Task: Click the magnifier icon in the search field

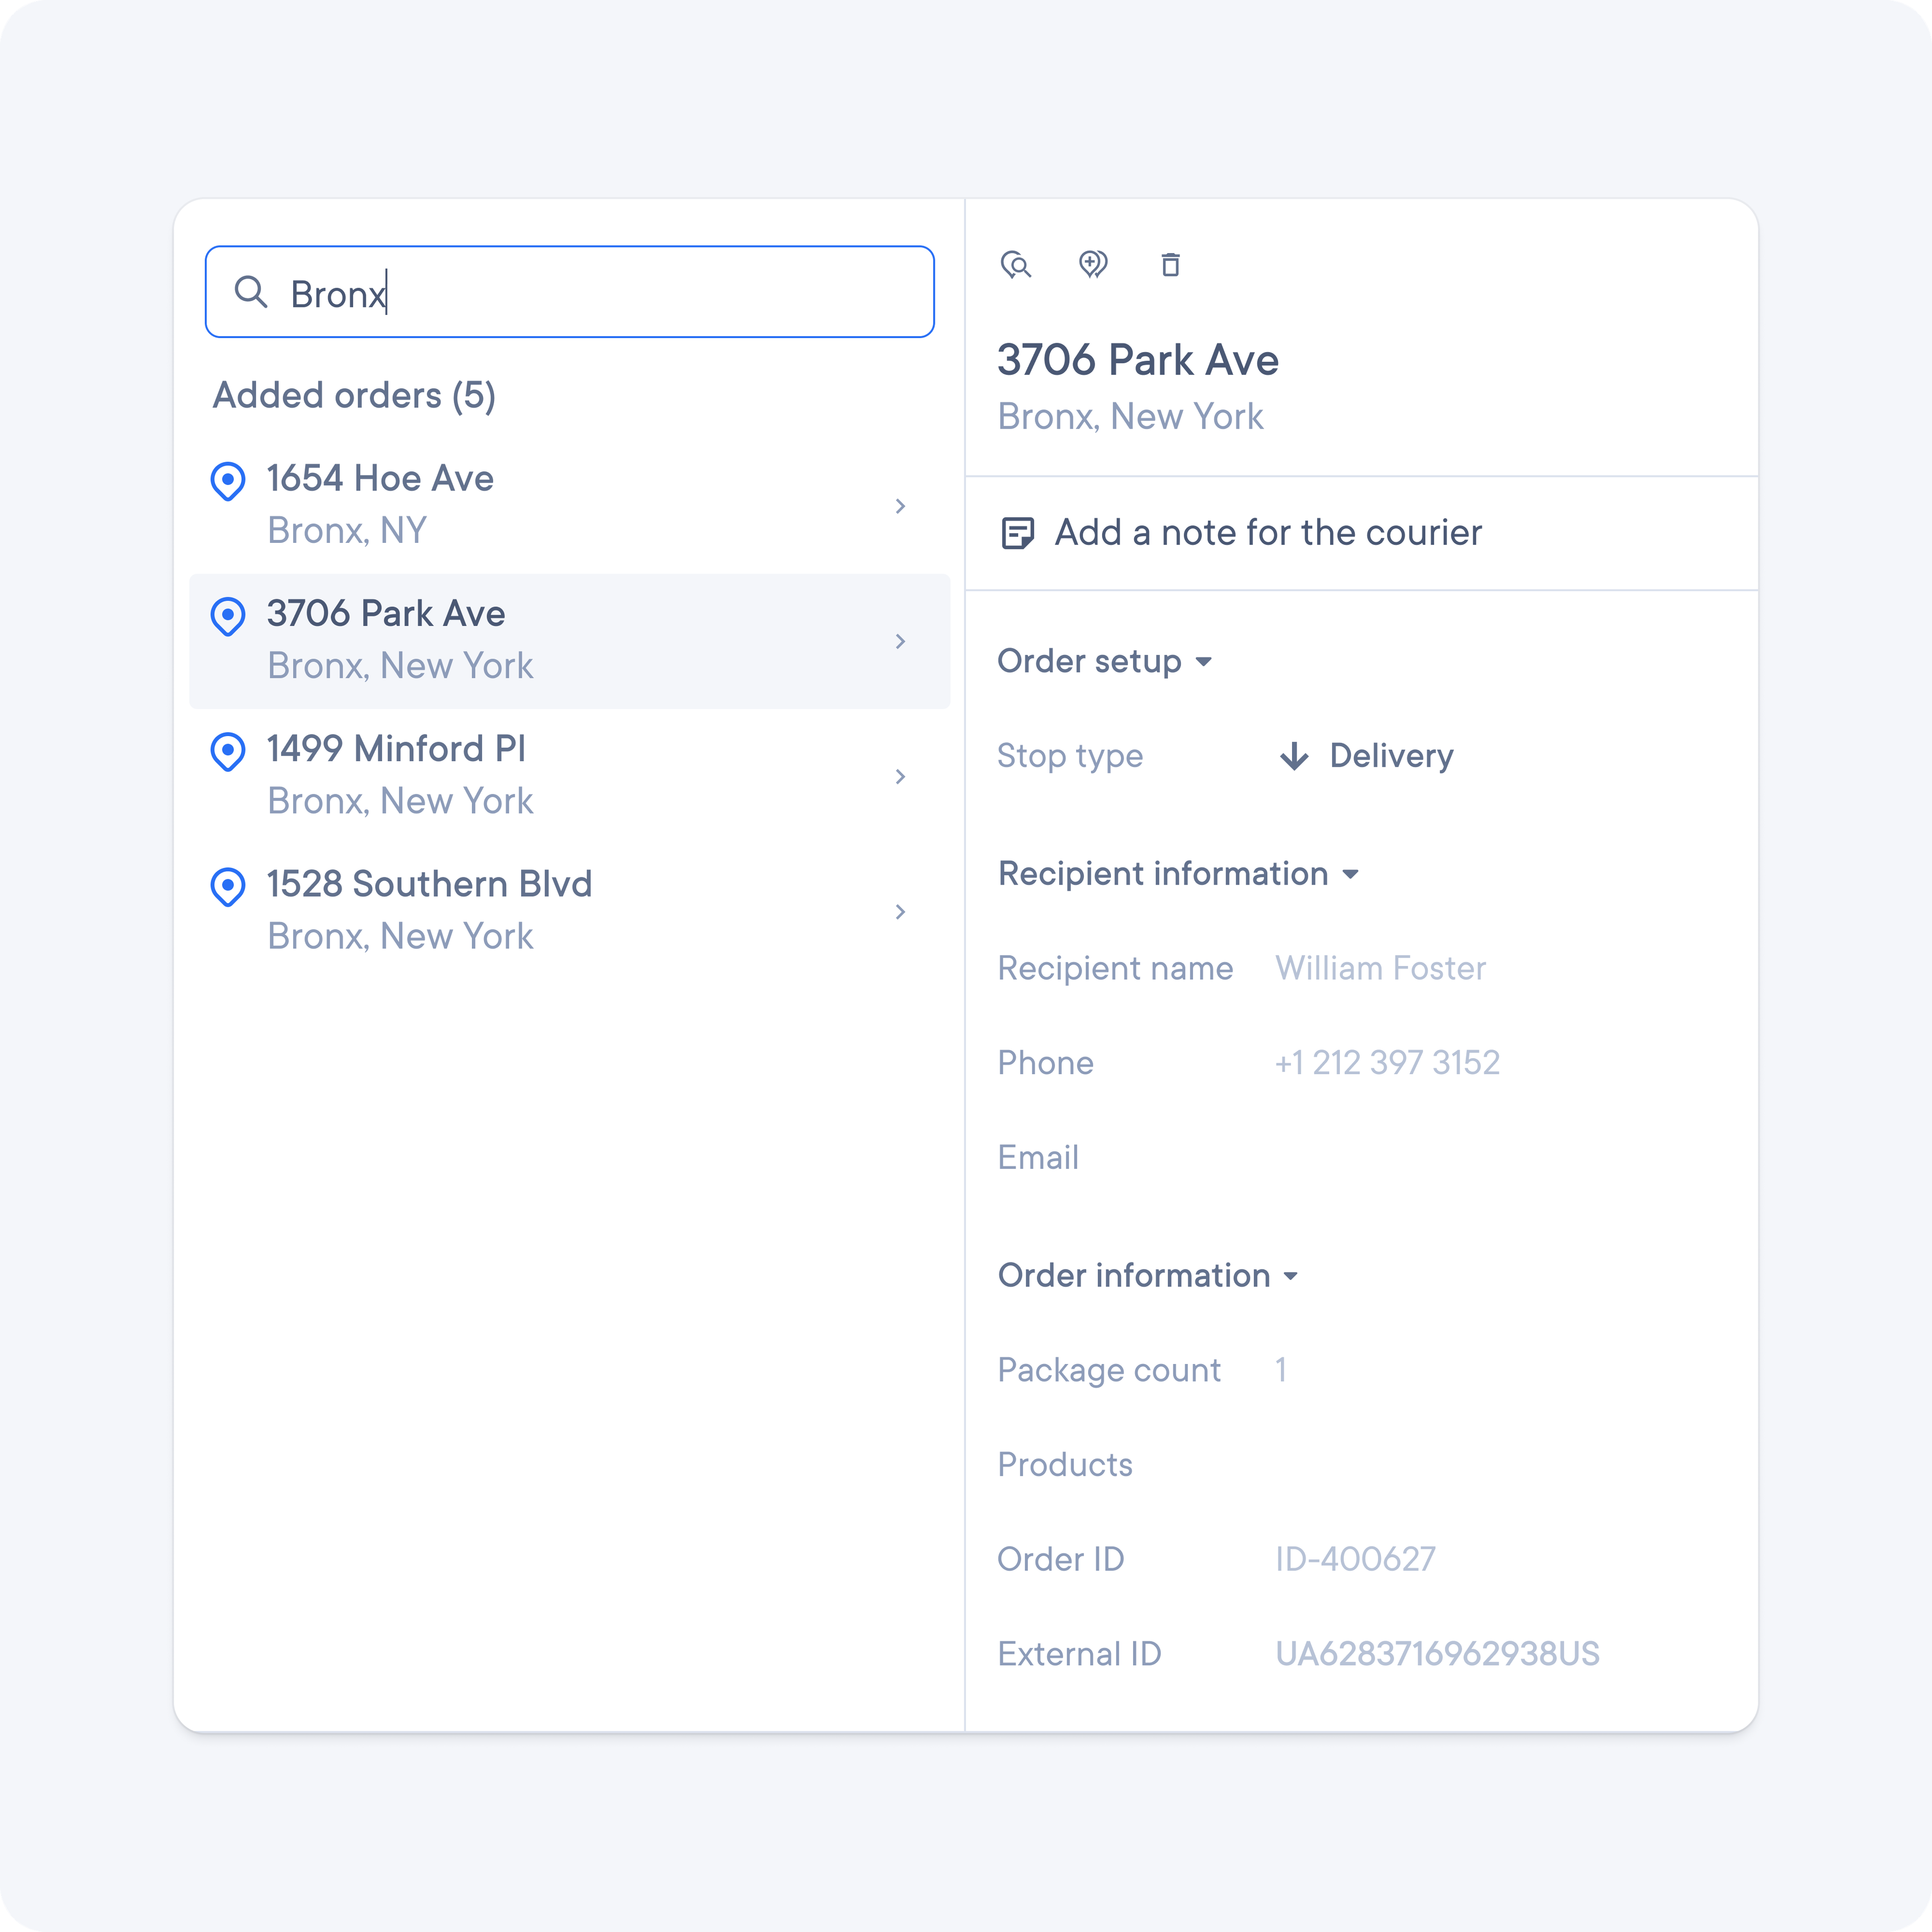Action: coord(252,292)
